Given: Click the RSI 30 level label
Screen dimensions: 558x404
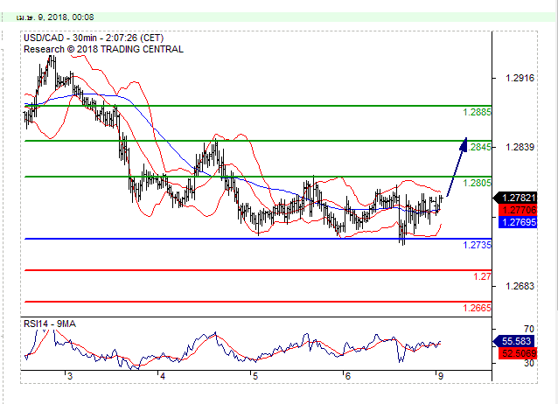Looking at the screenshot, I should 529,363.
